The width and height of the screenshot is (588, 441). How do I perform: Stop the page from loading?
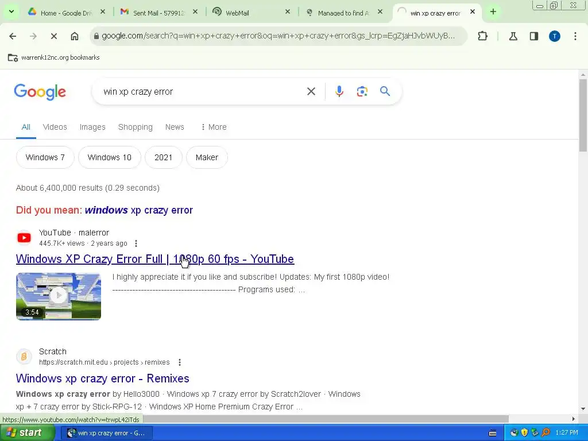[53, 36]
